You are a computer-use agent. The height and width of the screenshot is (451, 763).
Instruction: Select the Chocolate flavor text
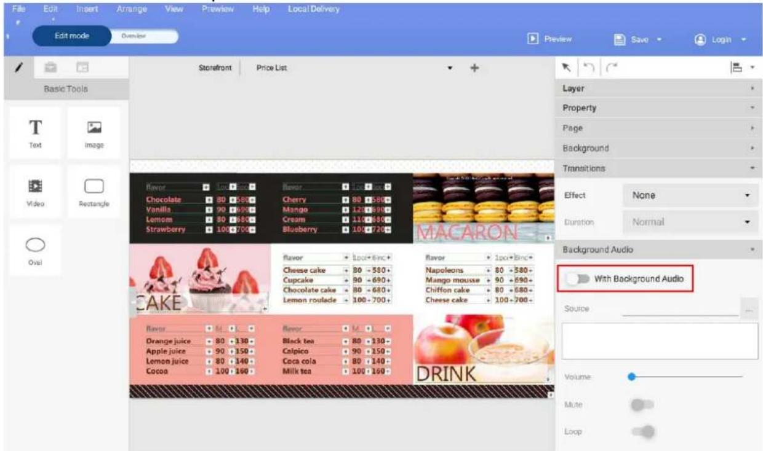(x=164, y=200)
